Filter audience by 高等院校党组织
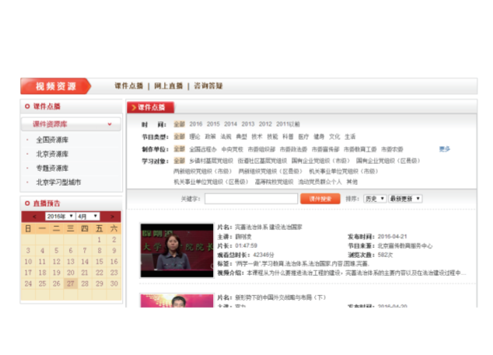493x355 pixels. [274, 182]
